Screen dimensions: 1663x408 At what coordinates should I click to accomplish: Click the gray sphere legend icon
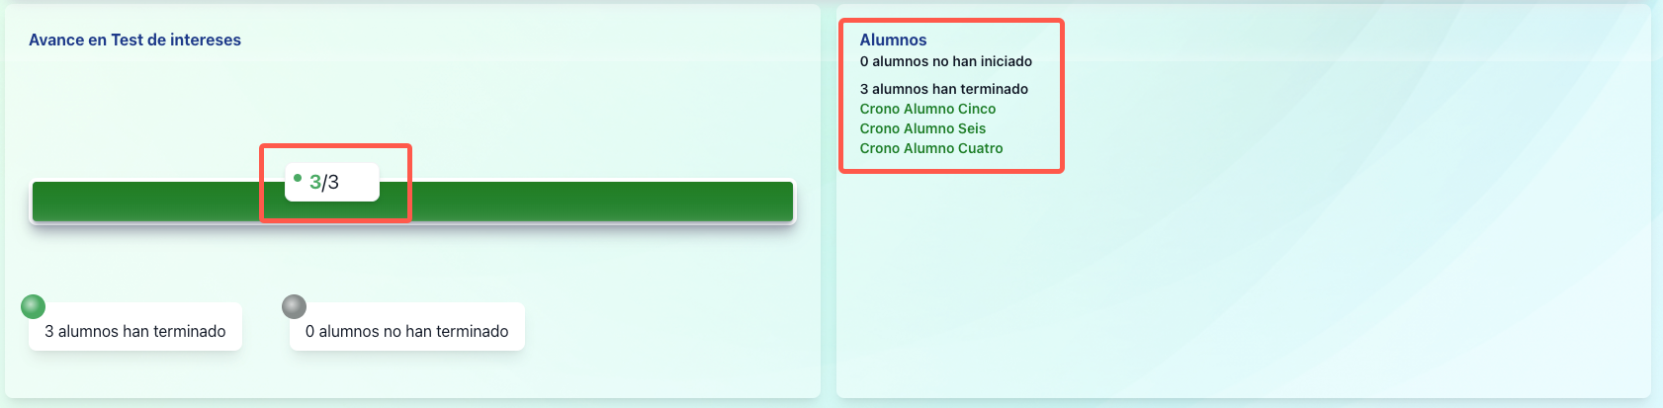tap(294, 306)
